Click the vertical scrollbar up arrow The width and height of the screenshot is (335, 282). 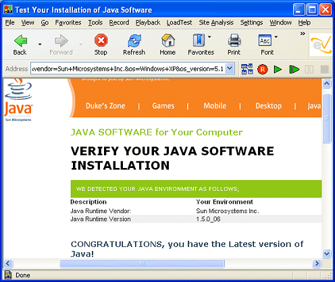[x=326, y=84]
